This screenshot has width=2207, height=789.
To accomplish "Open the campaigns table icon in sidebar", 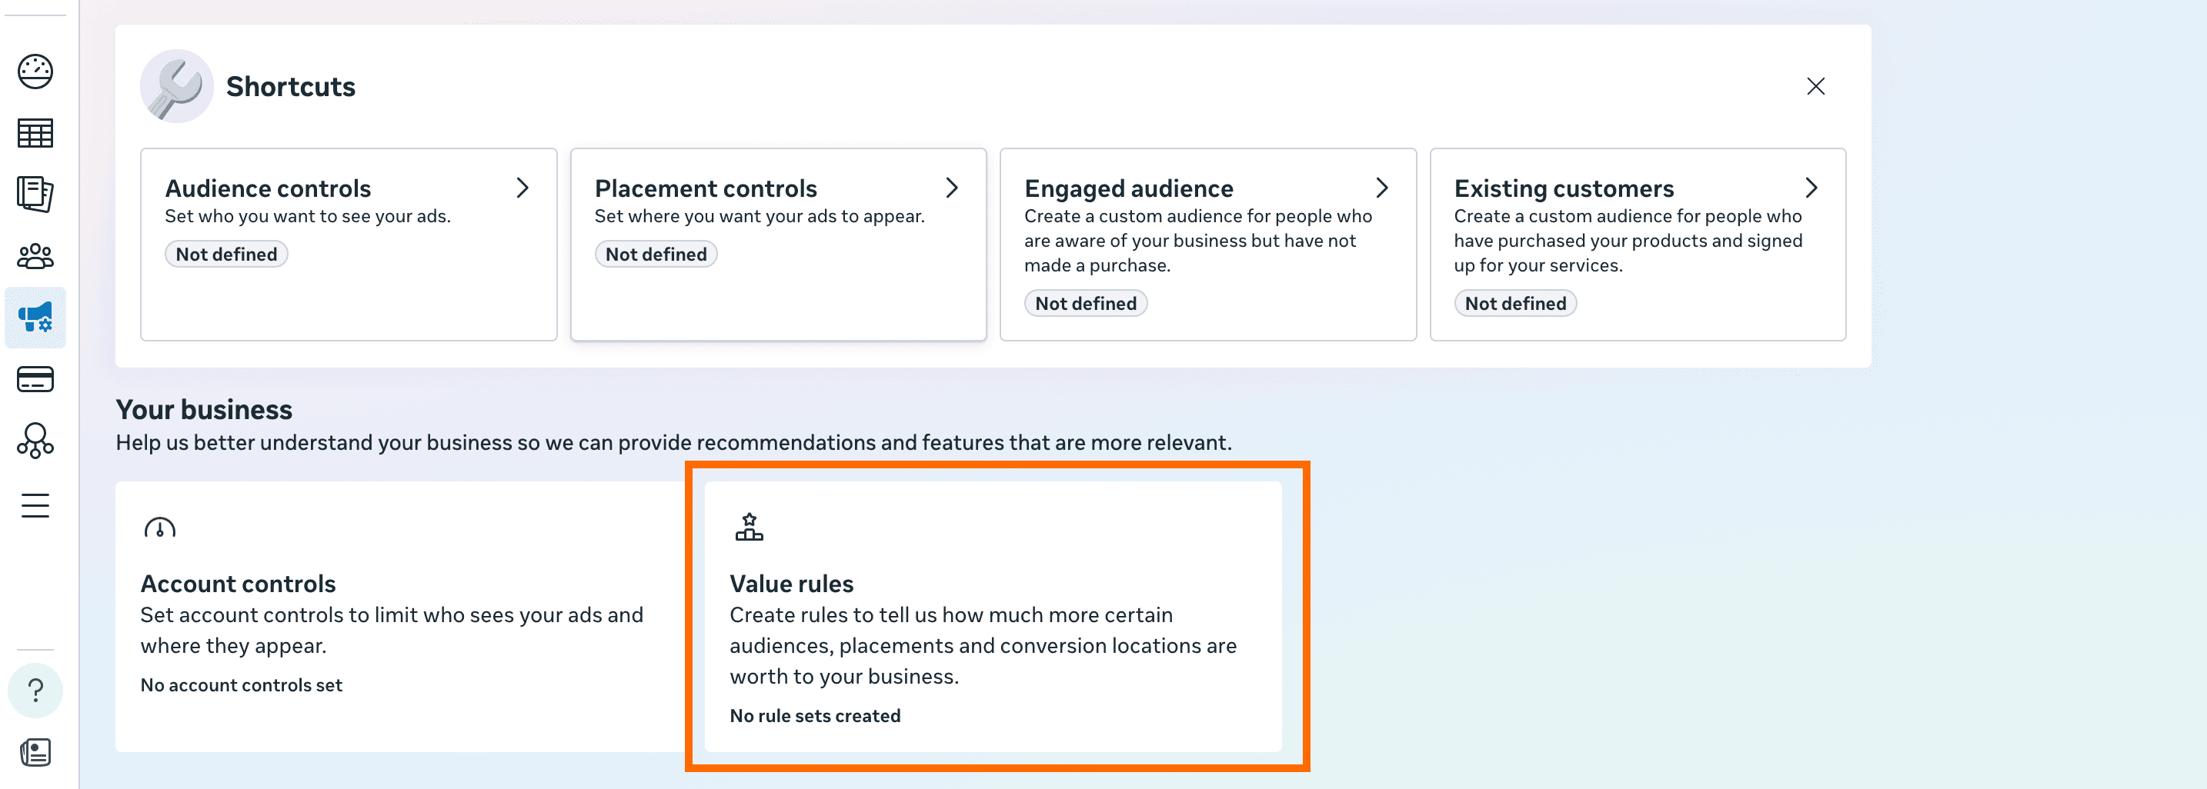I will click(35, 134).
